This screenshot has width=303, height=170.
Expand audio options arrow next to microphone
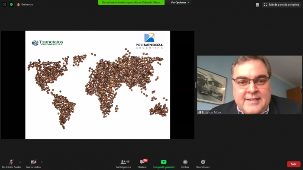click(20, 162)
